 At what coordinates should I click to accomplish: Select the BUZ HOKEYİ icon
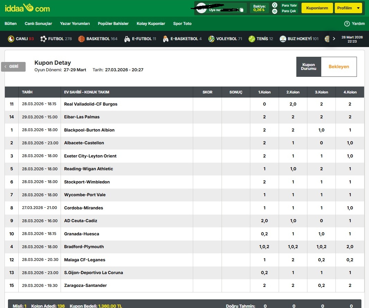283,39
